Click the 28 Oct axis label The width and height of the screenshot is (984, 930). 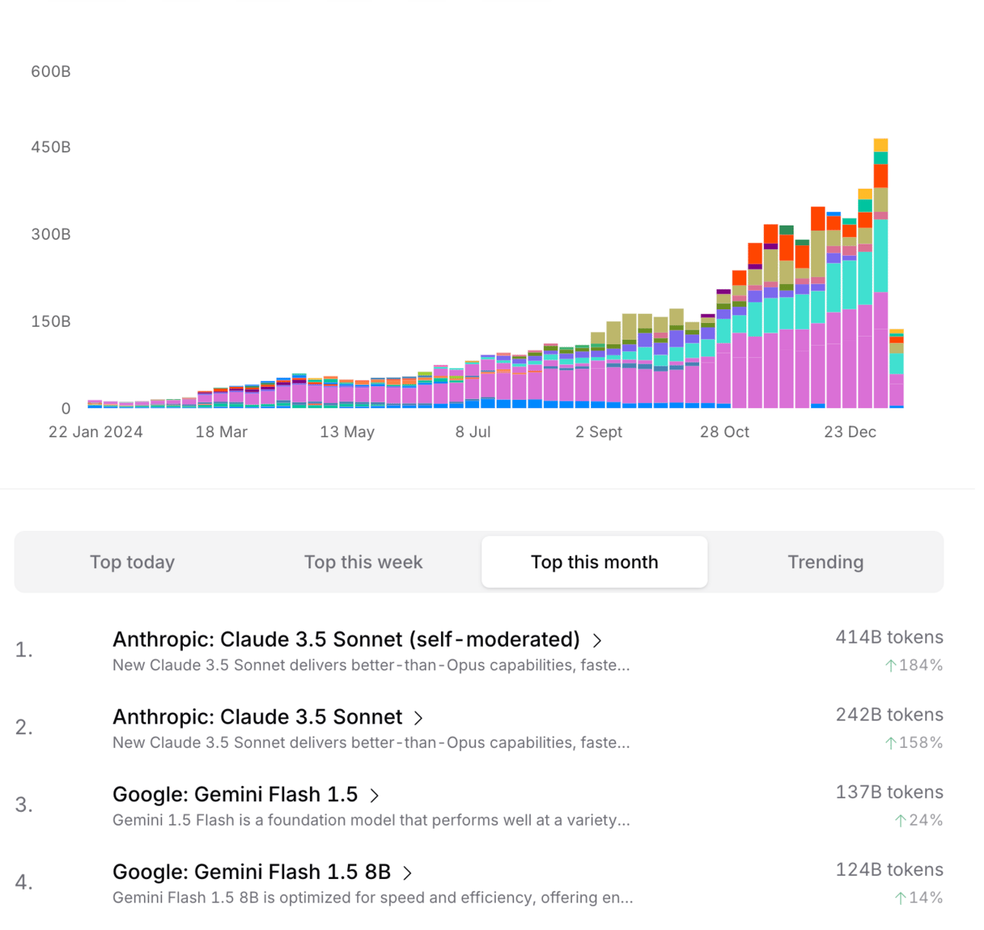point(724,432)
